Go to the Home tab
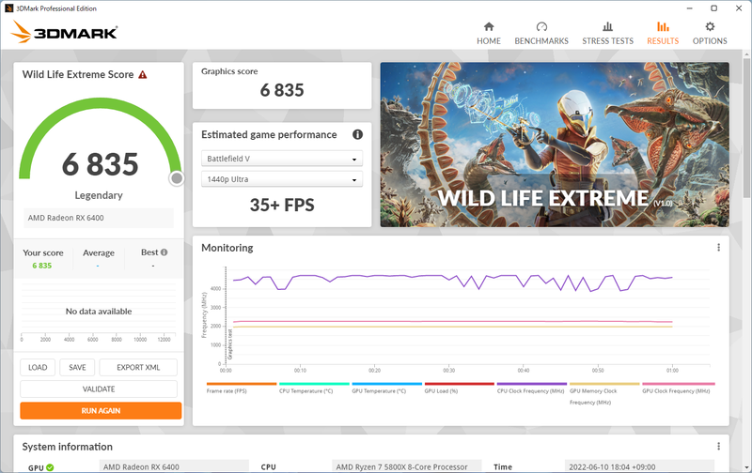Image resolution: width=752 pixels, height=473 pixels. (488, 34)
